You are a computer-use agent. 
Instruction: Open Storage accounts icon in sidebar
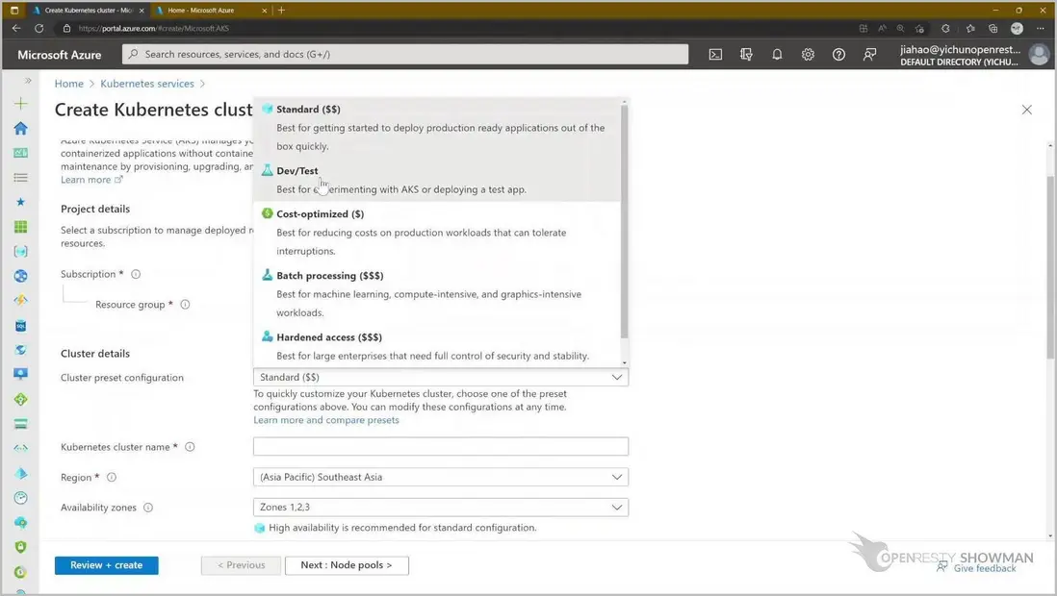point(21,424)
